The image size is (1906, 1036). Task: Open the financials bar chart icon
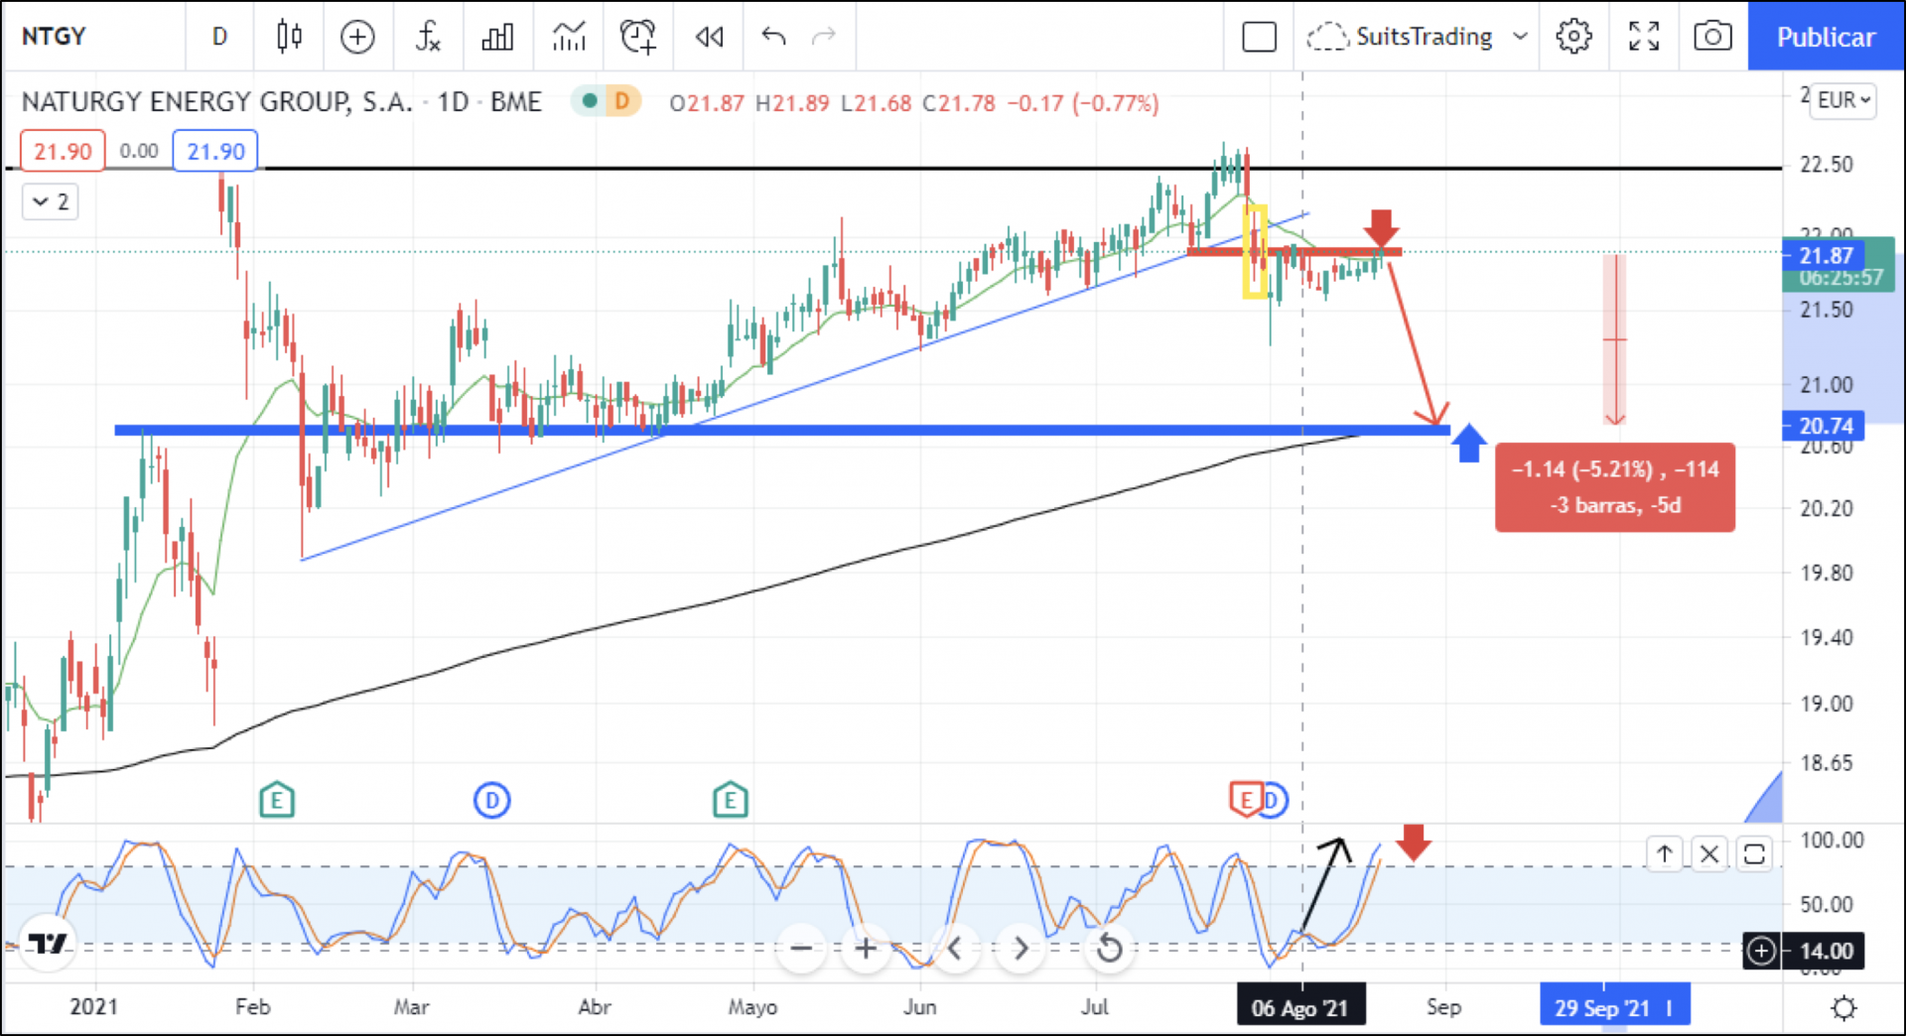(497, 37)
